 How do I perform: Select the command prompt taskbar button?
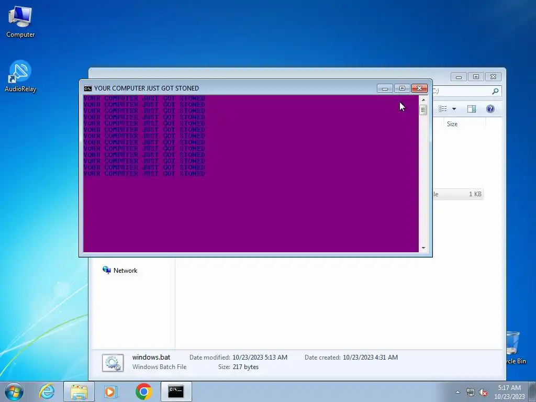pyautogui.click(x=176, y=392)
